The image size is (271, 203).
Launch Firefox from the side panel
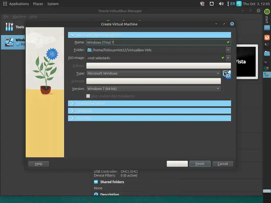tap(267, 37)
